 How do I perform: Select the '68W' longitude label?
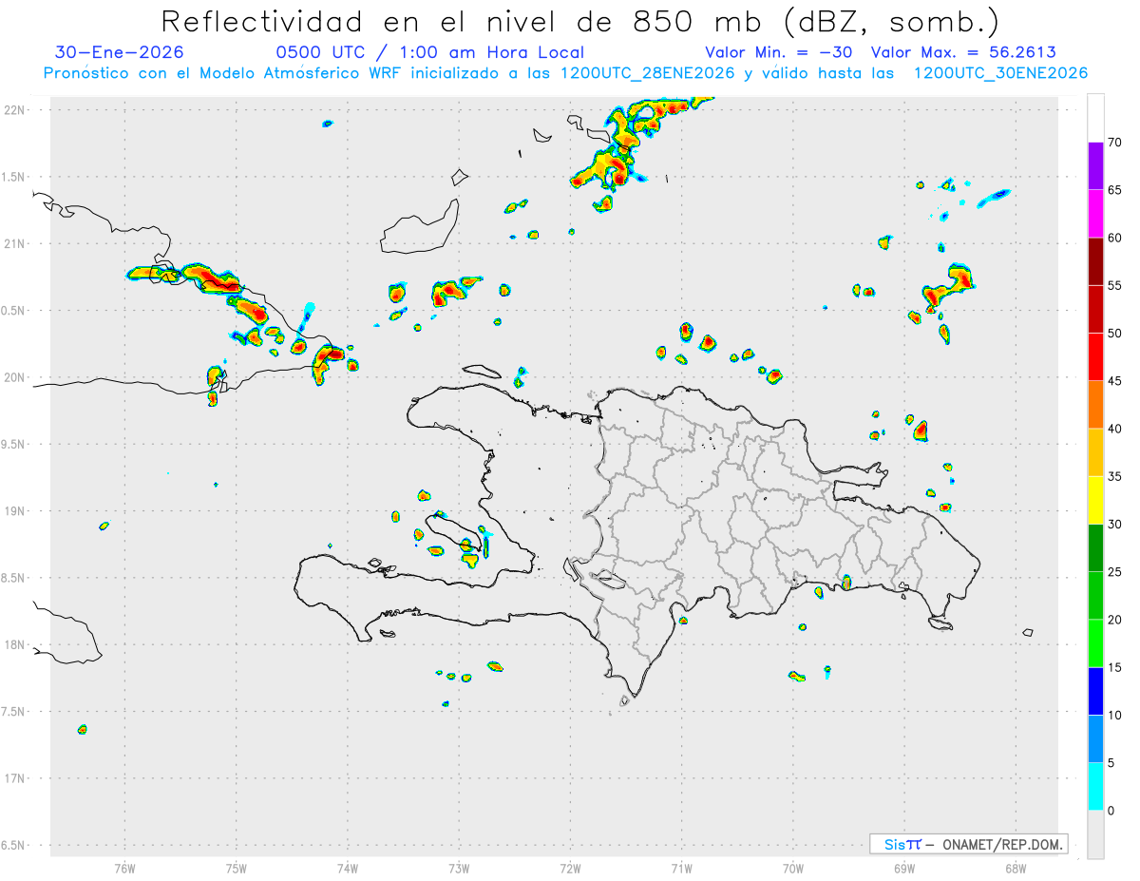tap(1016, 868)
